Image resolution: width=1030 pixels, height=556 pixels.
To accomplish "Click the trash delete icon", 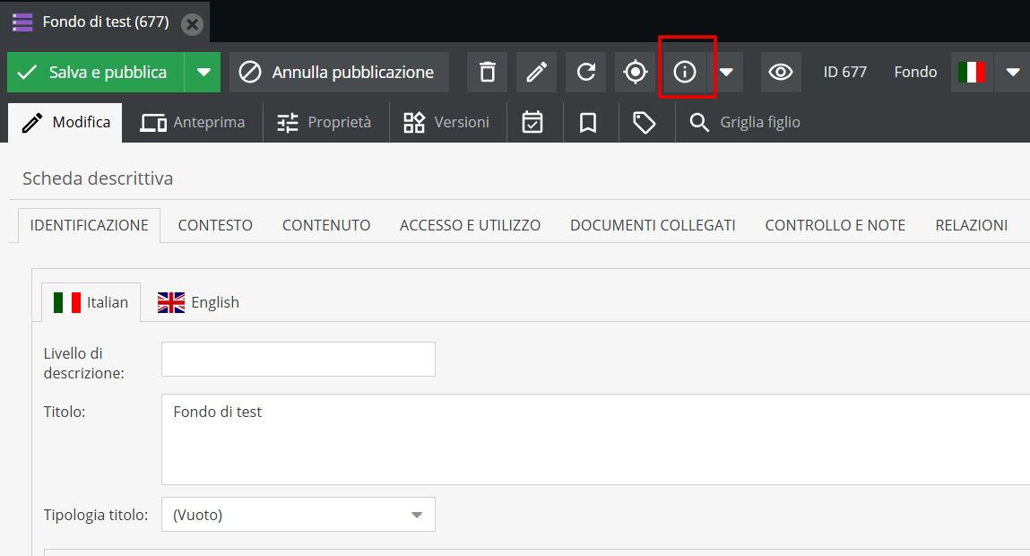I will pos(487,73).
